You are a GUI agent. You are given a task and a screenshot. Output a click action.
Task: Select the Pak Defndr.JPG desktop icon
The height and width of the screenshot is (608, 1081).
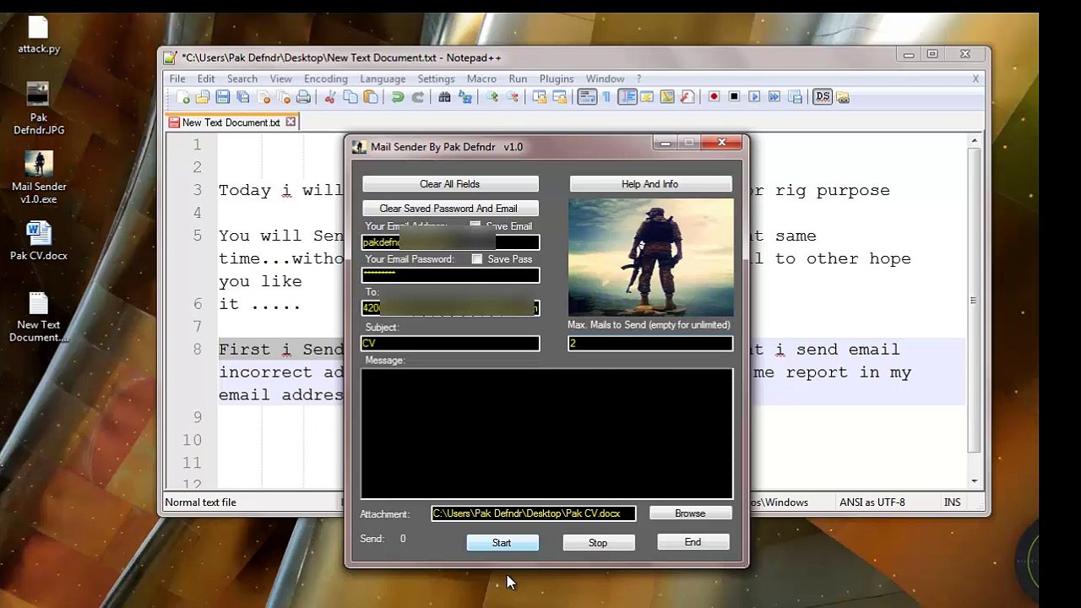click(39, 109)
